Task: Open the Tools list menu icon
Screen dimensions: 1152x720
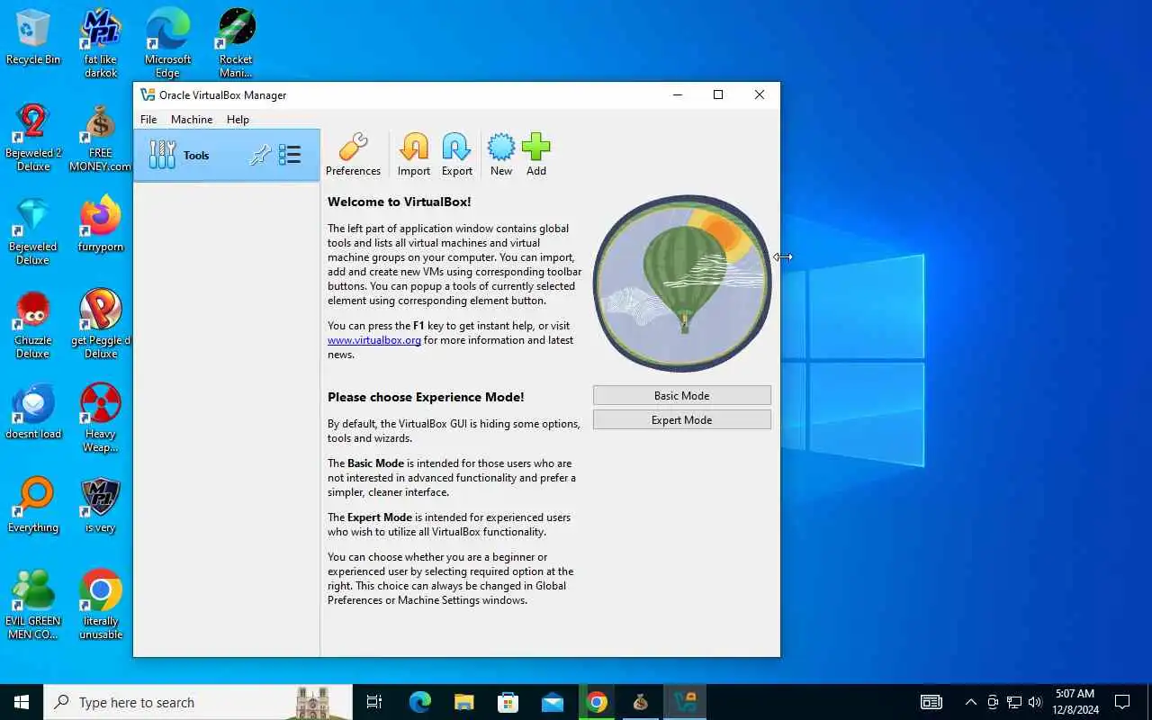Action: pyautogui.click(x=290, y=155)
